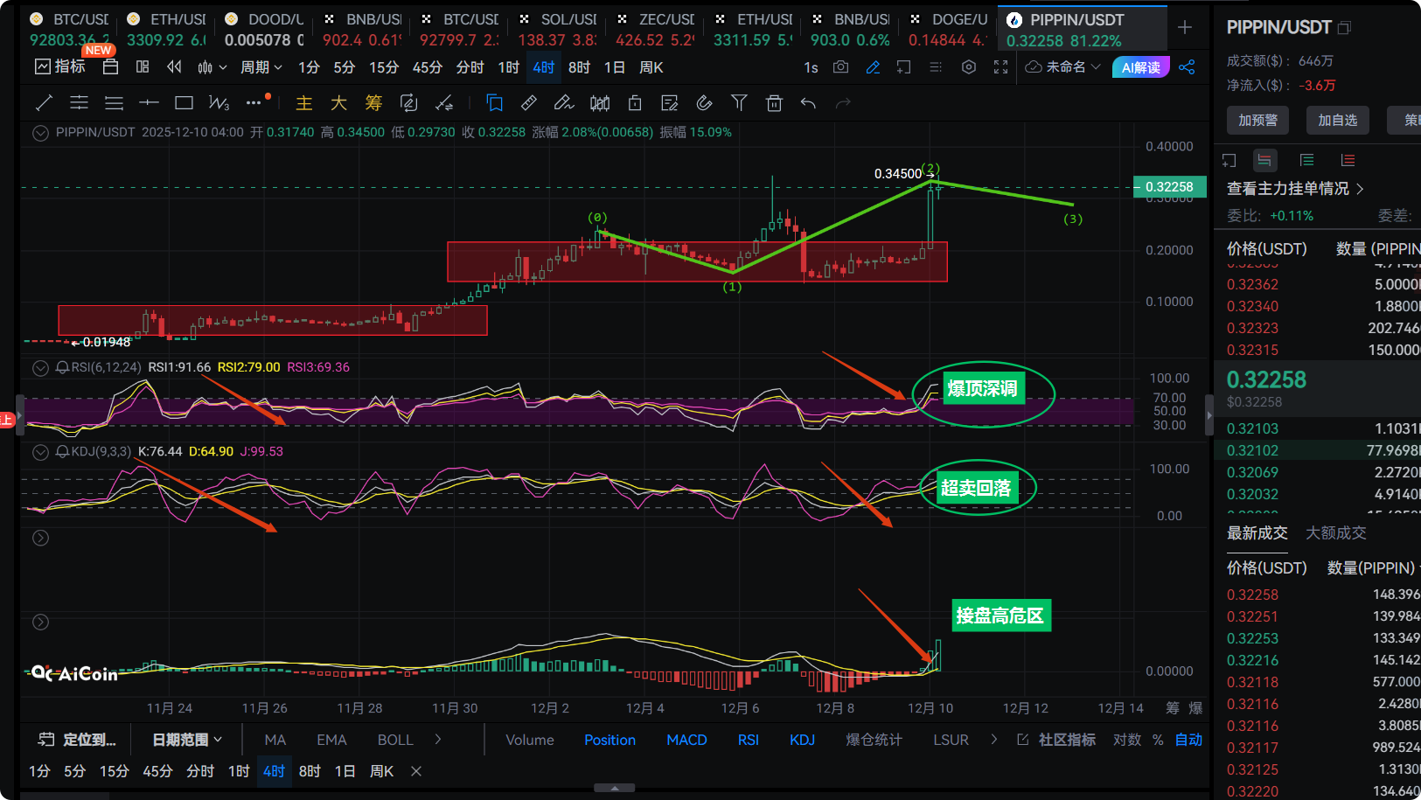Click the 0.32258 price marker on axis

pos(1169,186)
